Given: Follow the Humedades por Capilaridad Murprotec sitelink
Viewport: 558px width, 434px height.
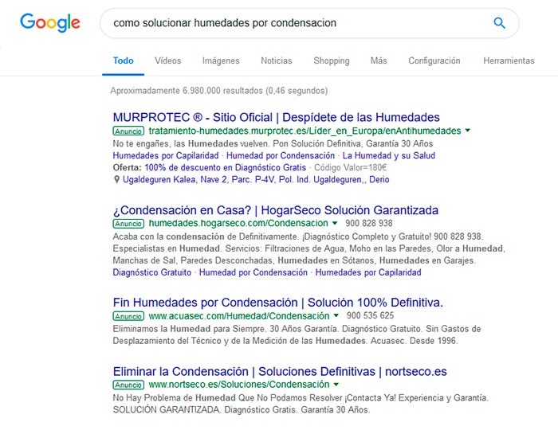Looking at the screenshot, I should [x=166, y=156].
